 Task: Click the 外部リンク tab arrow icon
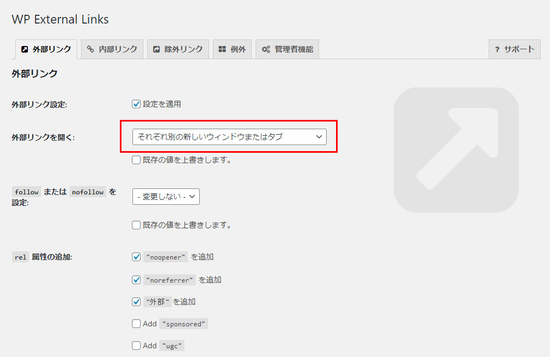24,49
